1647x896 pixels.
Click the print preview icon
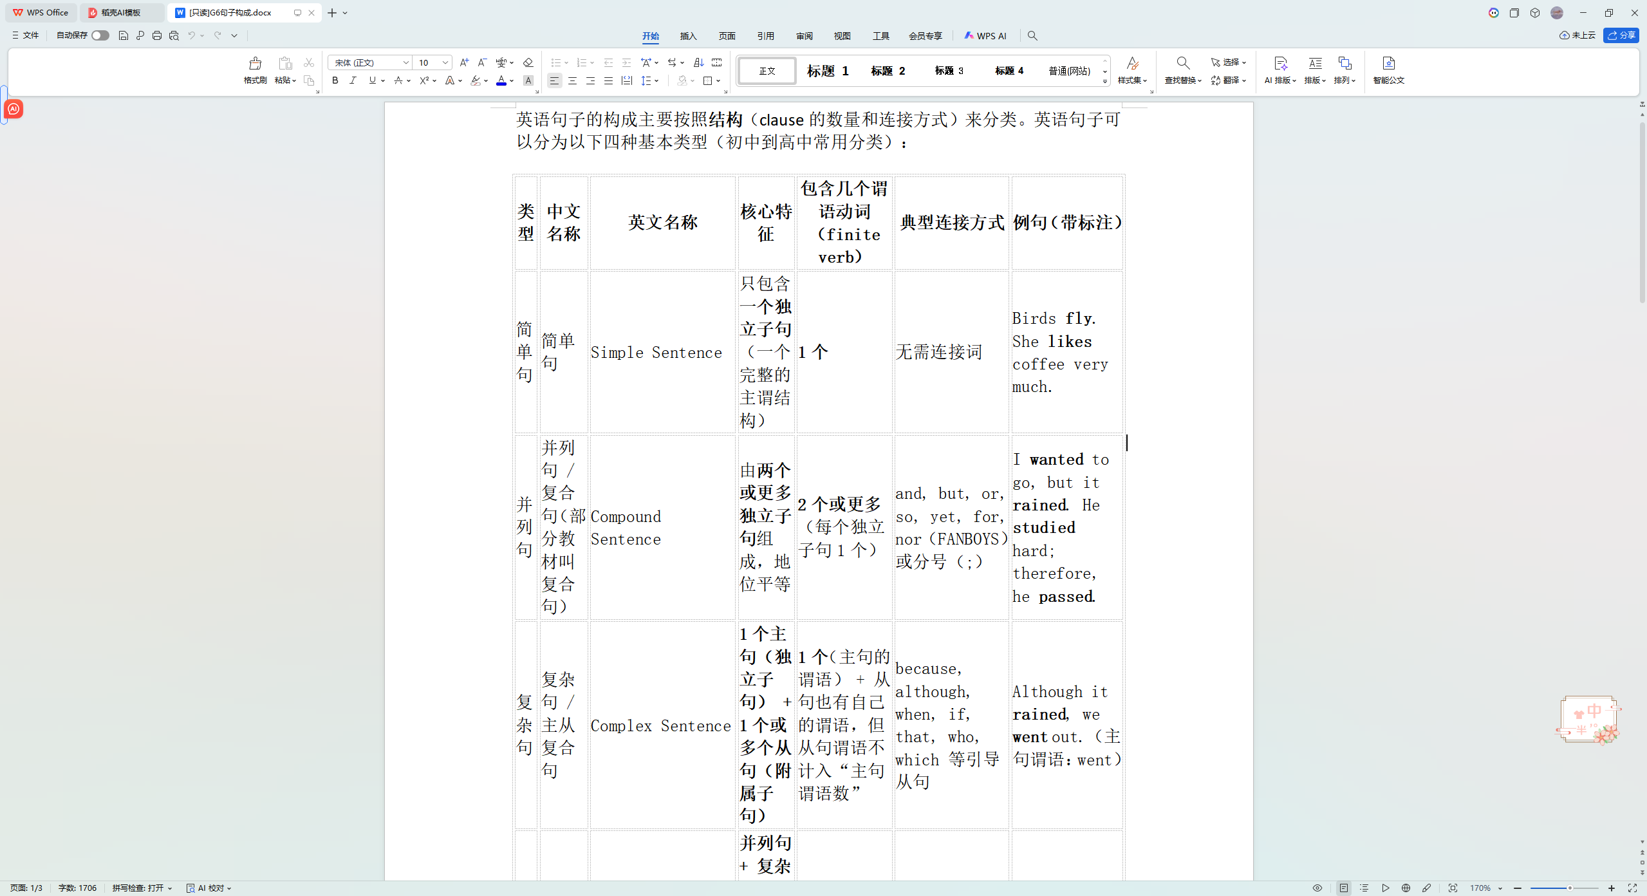[x=174, y=35]
